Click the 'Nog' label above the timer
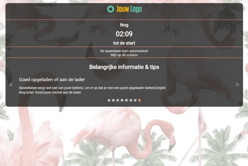This screenshot has width=248, height=166. click(x=124, y=25)
